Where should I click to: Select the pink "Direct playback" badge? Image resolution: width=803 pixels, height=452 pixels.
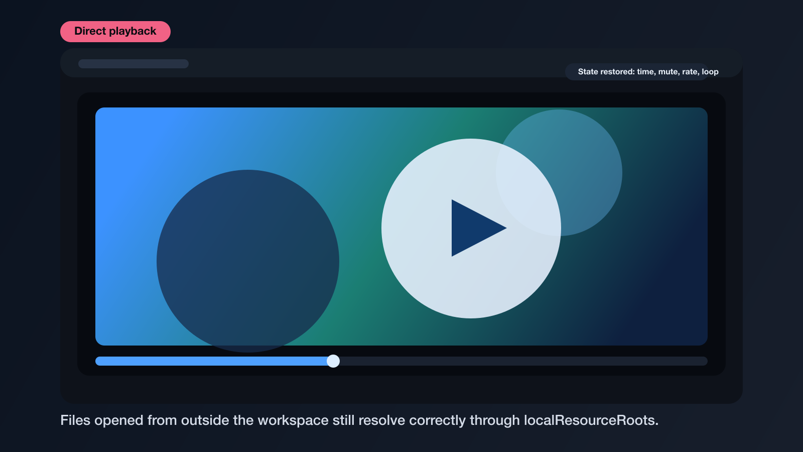pyautogui.click(x=115, y=31)
